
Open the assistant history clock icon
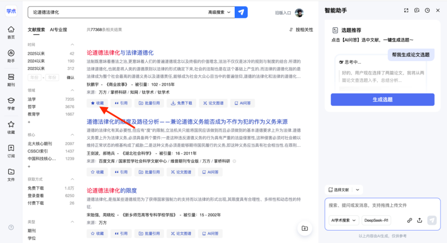[427, 11]
